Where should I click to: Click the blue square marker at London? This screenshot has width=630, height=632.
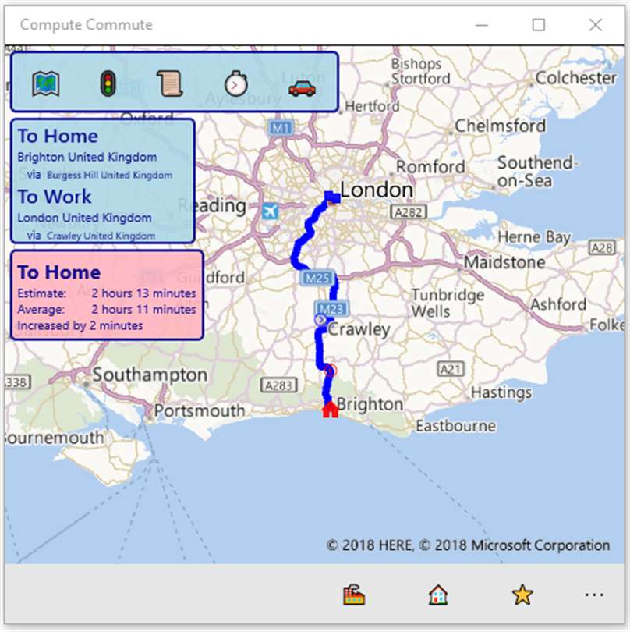point(332,197)
